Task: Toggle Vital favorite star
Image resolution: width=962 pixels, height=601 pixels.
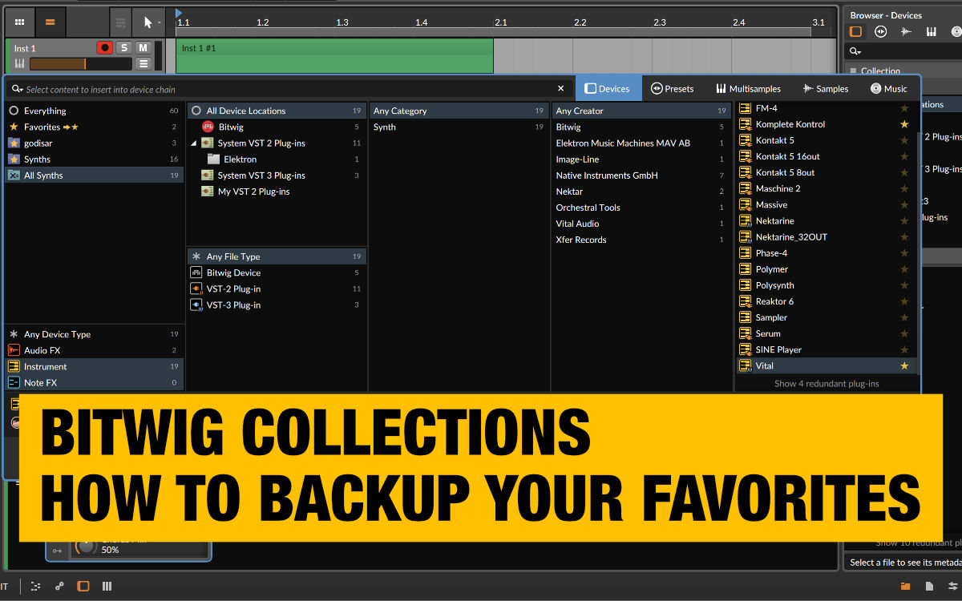Action: pyautogui.click(x=904, y=365)
